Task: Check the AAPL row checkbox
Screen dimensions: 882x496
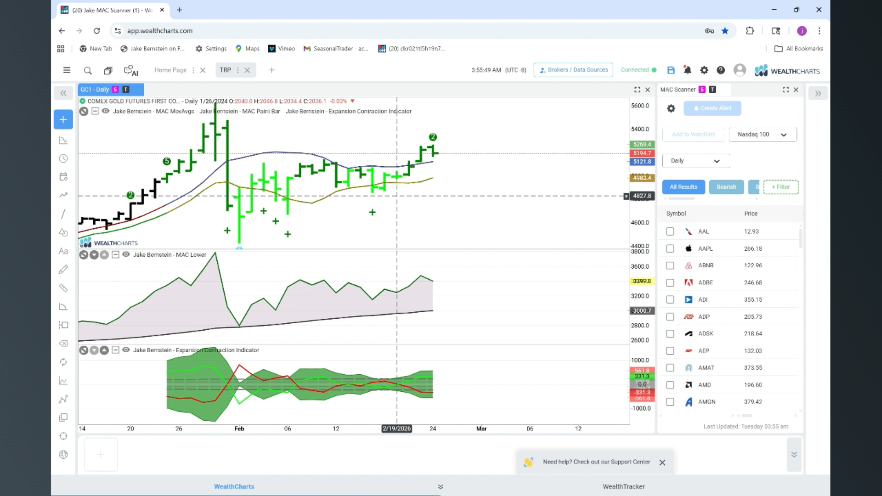Action: (x=670, y=248)
